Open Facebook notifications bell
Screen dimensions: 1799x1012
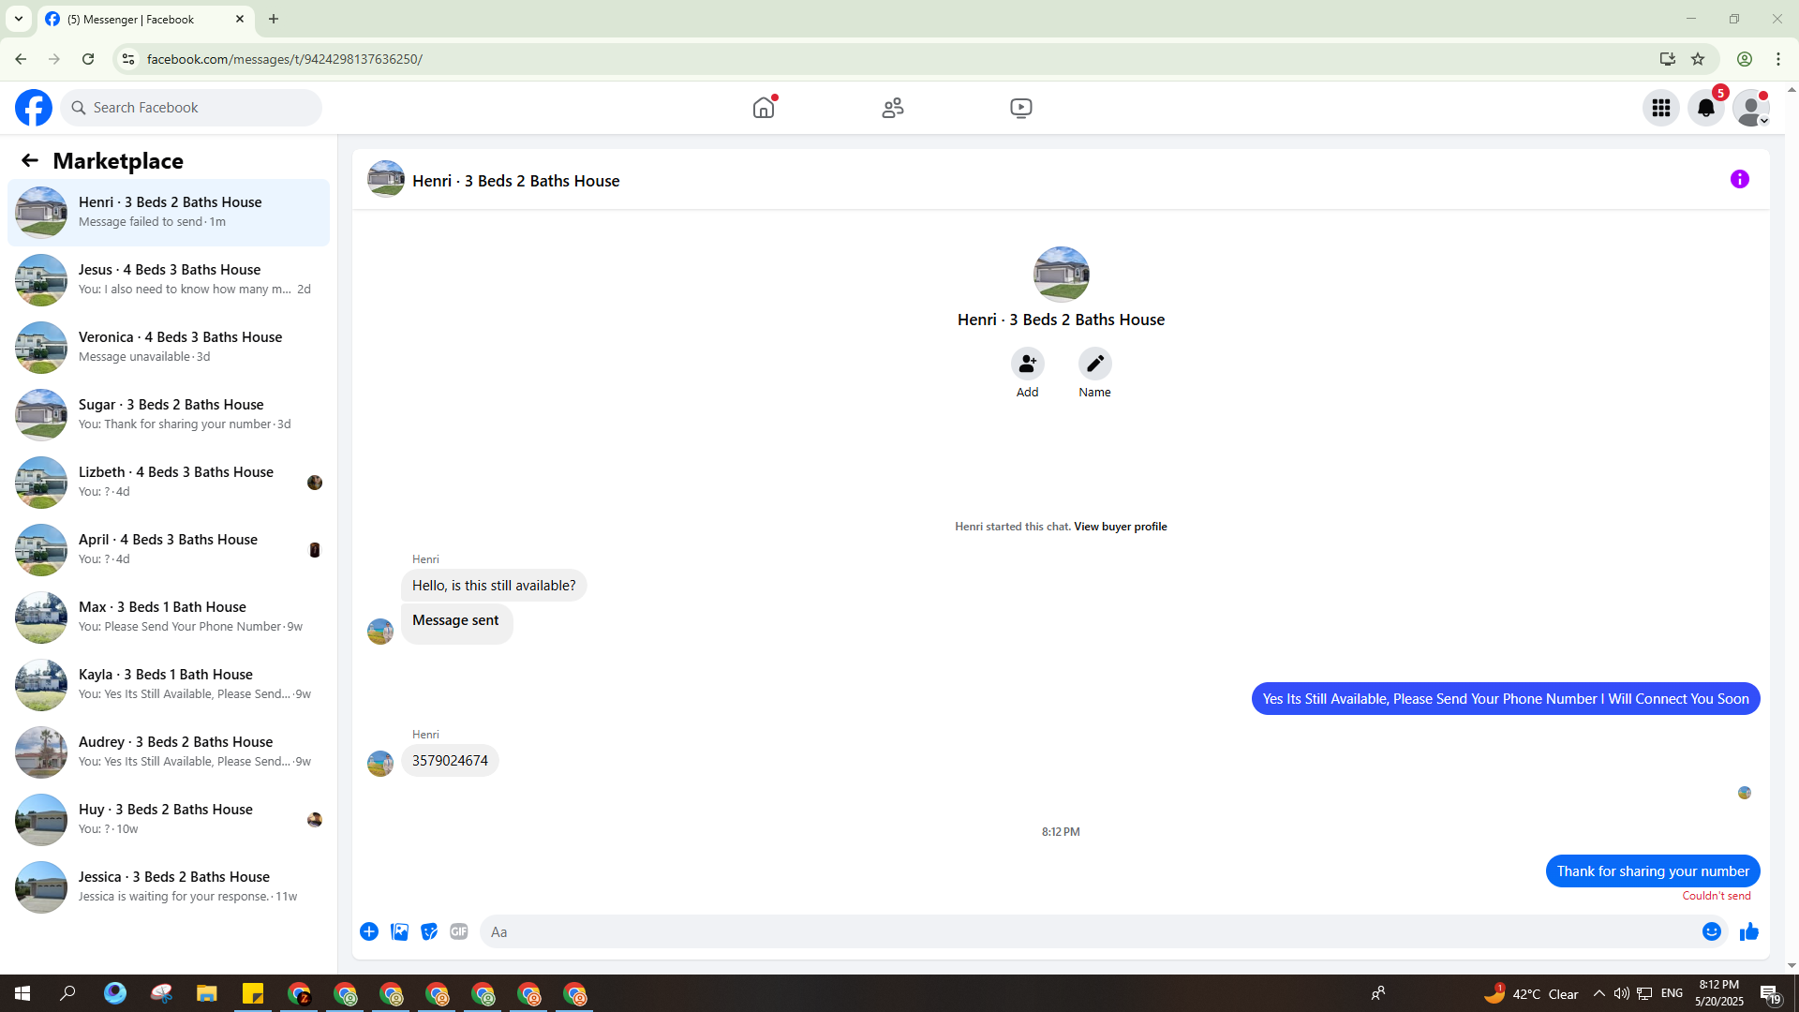[x=1705, y=108]
